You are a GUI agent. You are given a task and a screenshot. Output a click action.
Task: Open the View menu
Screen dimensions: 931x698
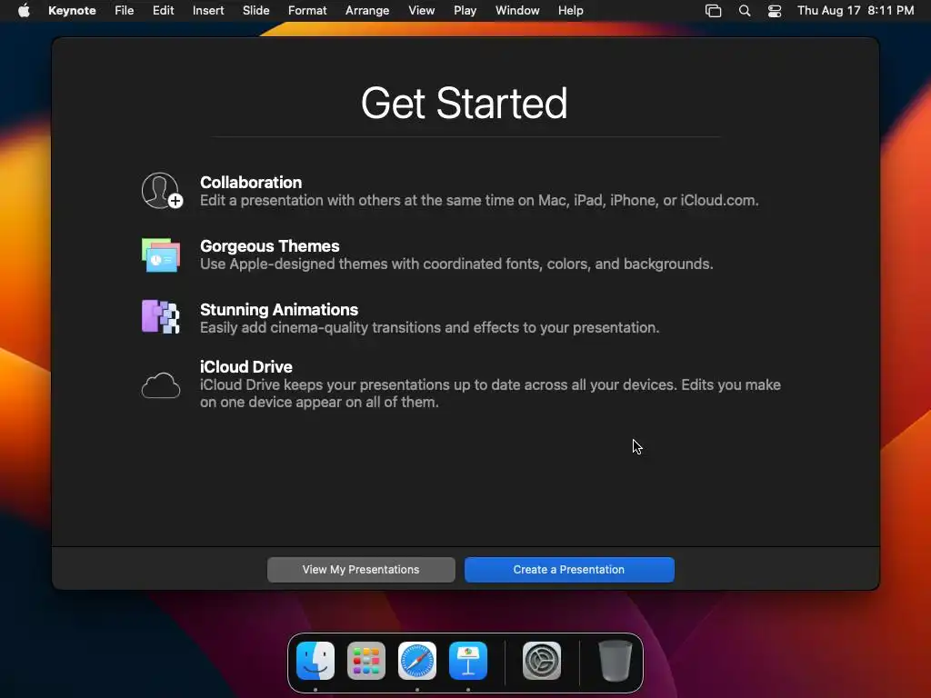click(x=422, y=11)
